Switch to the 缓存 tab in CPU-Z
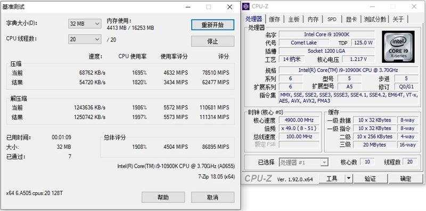This screenshot has height=211, width=426. pyautogui.click(x=274, y=19)
